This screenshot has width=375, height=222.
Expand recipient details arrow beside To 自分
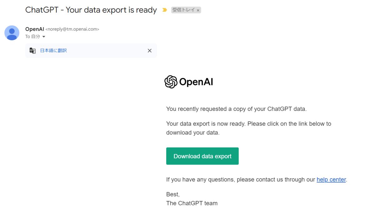(x=44, y=37)
